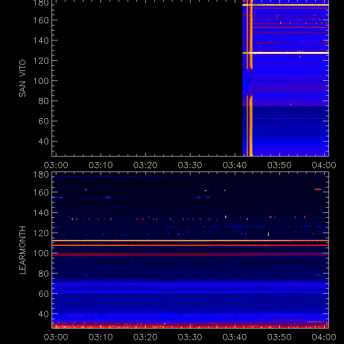Click the 03:10 time label under the Learmonth plot

click(101, 337)
